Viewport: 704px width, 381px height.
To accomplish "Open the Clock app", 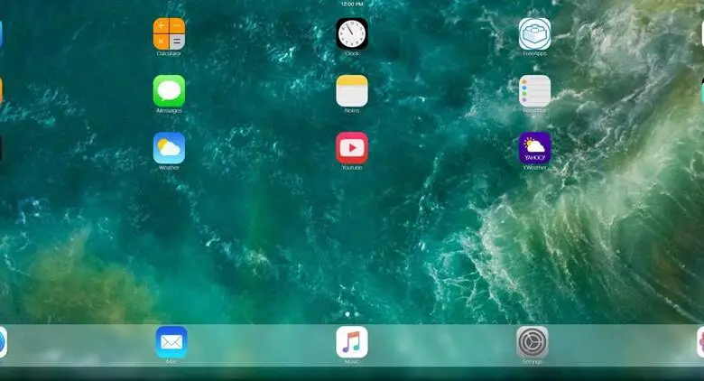I will click(352, 33).
